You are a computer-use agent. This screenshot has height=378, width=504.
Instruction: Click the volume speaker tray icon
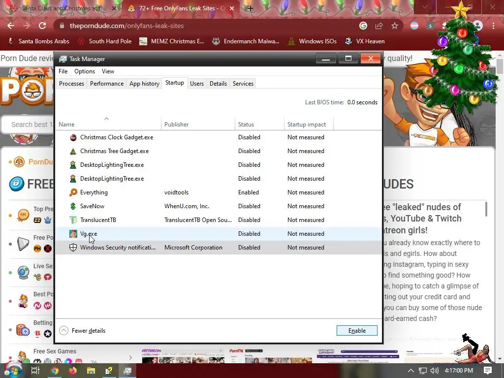[x=435, y=371]
